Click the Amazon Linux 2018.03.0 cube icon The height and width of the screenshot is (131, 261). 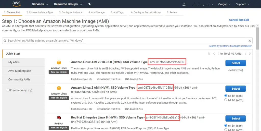click(x=59, y=62)
